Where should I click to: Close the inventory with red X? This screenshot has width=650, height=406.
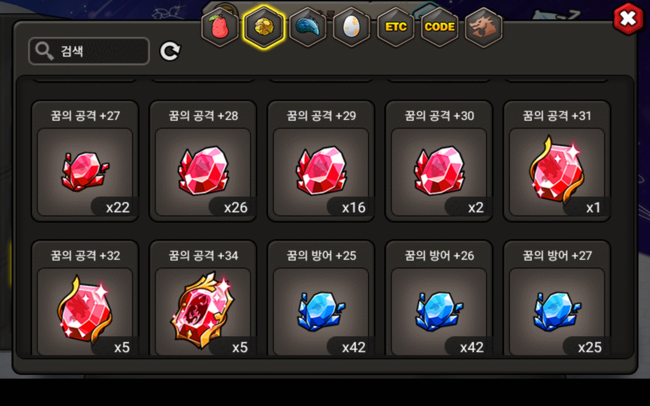tap(628, 19)
